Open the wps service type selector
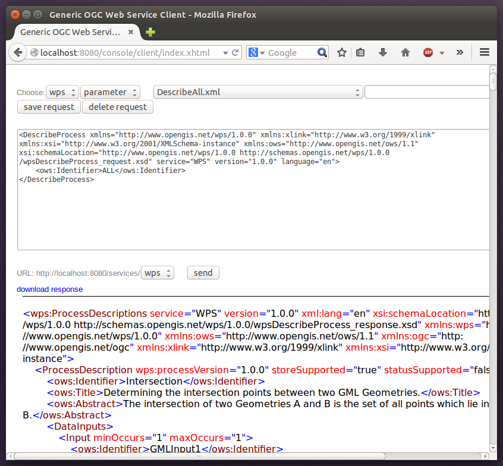Viewport: 503px width, 466px height. pos(62,92)
